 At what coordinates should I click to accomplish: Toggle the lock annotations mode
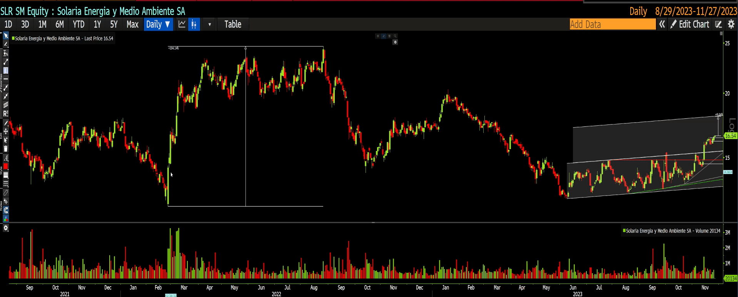click(x=6, y=201)
